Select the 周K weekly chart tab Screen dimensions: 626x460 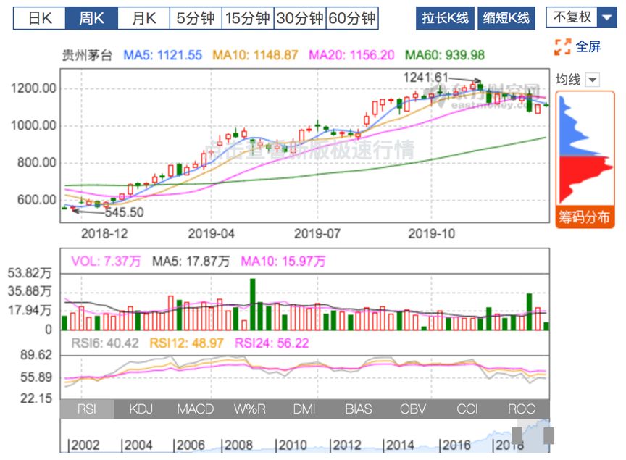[x=91, y=18]
